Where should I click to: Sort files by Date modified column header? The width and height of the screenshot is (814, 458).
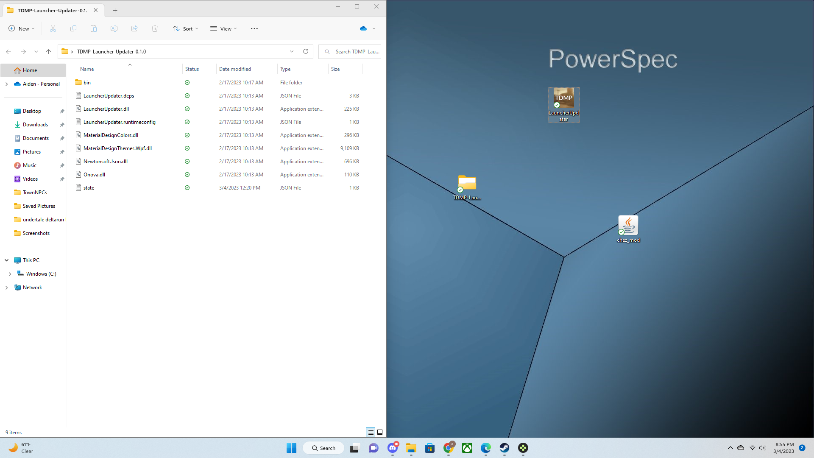[x=235, y=69]
